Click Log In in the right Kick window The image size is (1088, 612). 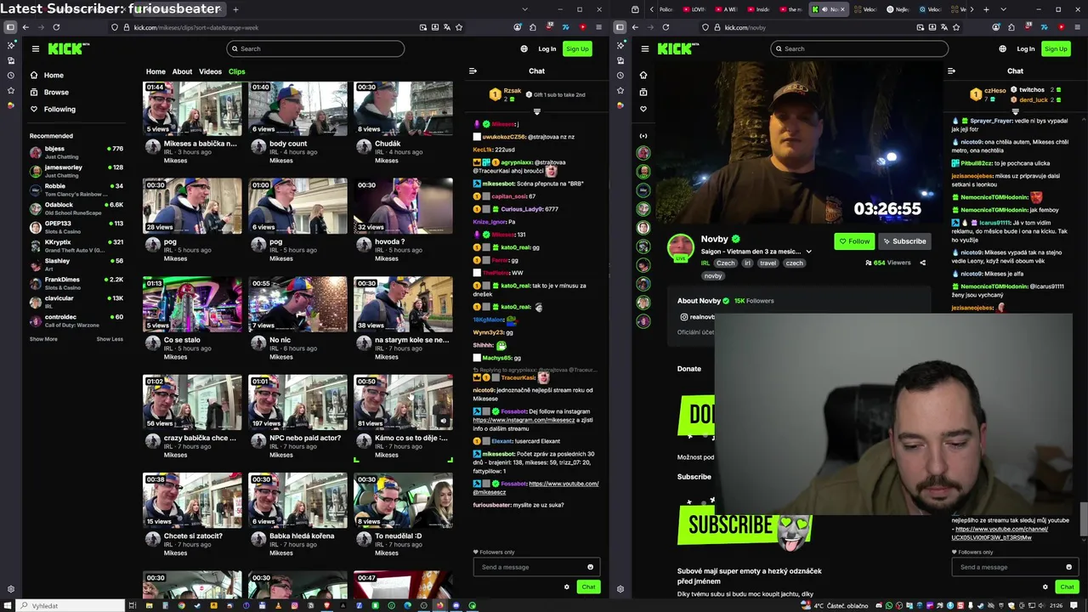pyautogui.click(x=1026, y=48)
